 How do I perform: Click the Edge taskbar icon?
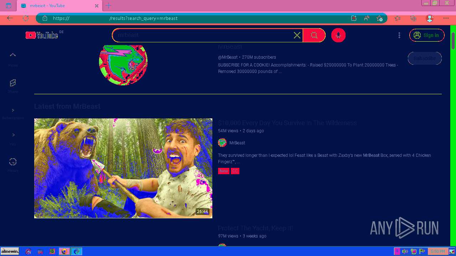click(77, 251)
